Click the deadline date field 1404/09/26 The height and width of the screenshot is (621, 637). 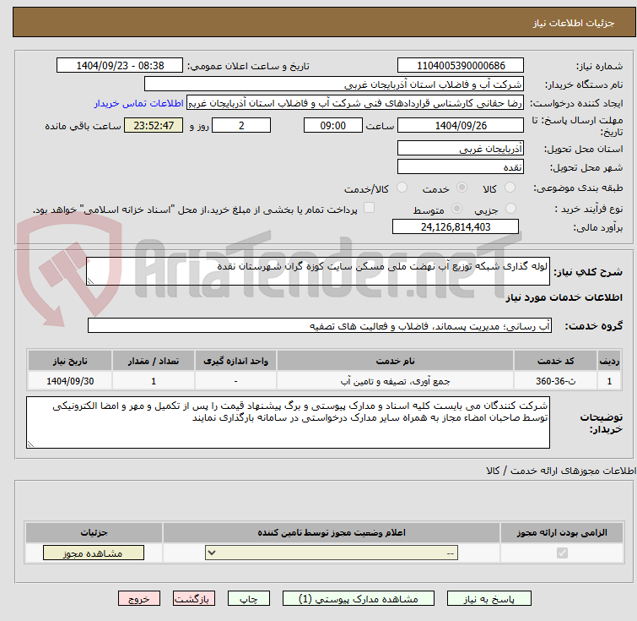(461, 125)
